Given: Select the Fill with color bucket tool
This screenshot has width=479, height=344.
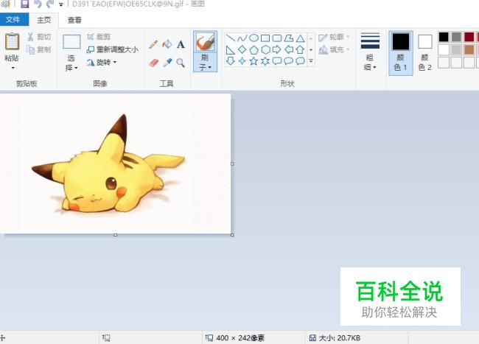Looking at the screenshot, I should pos(167,44).
